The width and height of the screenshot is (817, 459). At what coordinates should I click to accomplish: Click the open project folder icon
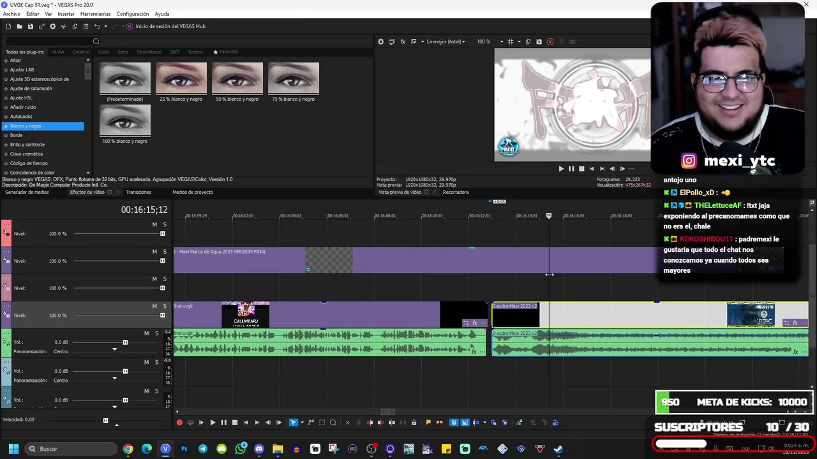[x=19, y=26]
